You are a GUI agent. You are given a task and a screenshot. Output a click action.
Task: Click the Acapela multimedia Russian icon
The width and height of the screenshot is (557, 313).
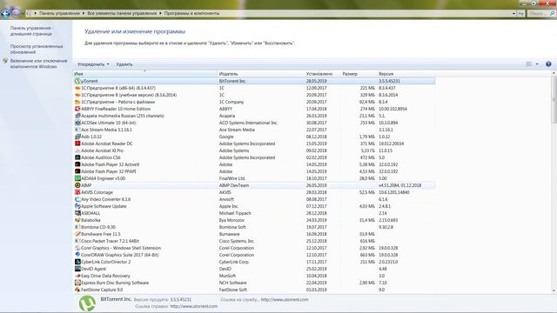click(x=77, y=116)
